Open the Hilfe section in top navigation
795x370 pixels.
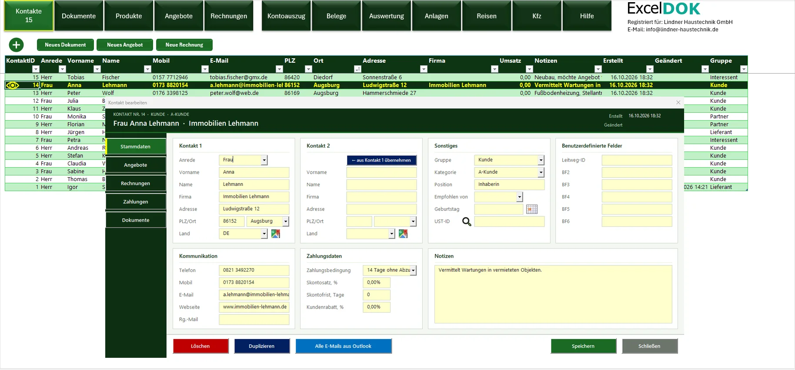[587, 16]
